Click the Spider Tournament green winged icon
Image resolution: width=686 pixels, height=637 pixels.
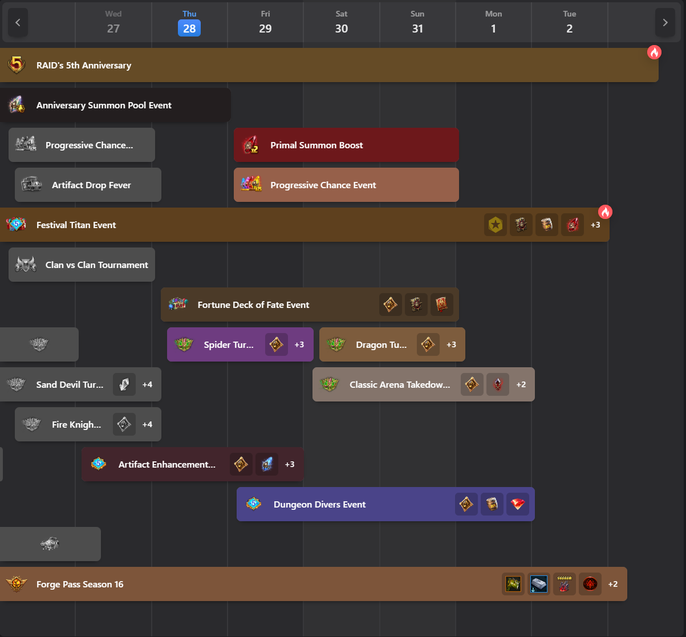[x=184, y=344]
